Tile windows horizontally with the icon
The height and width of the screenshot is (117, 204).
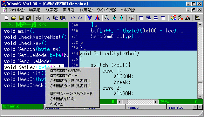coord(156,18)
